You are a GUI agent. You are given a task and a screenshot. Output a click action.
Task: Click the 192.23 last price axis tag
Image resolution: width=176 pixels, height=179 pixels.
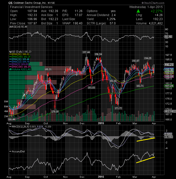(169, 65)
